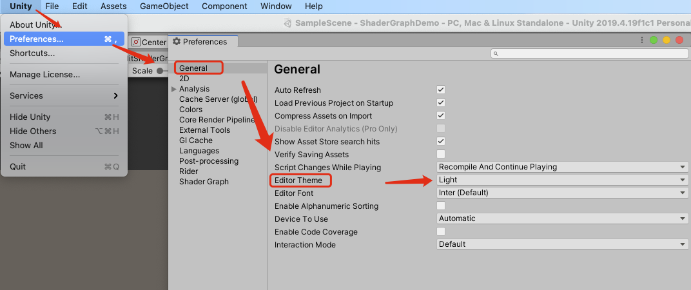691x290 pixels.
Task: Click the Unity logo in title bar
Action: 287,23
